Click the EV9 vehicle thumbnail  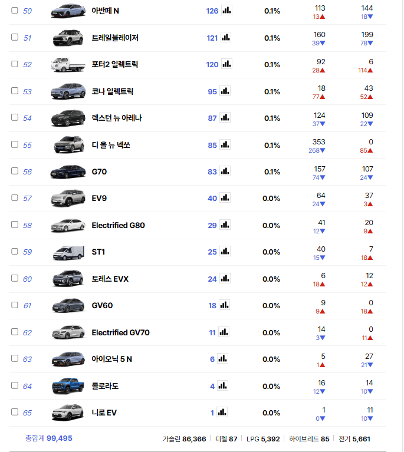[68, 198]
